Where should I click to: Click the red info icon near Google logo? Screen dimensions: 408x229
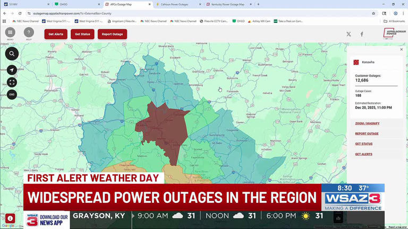10,218
